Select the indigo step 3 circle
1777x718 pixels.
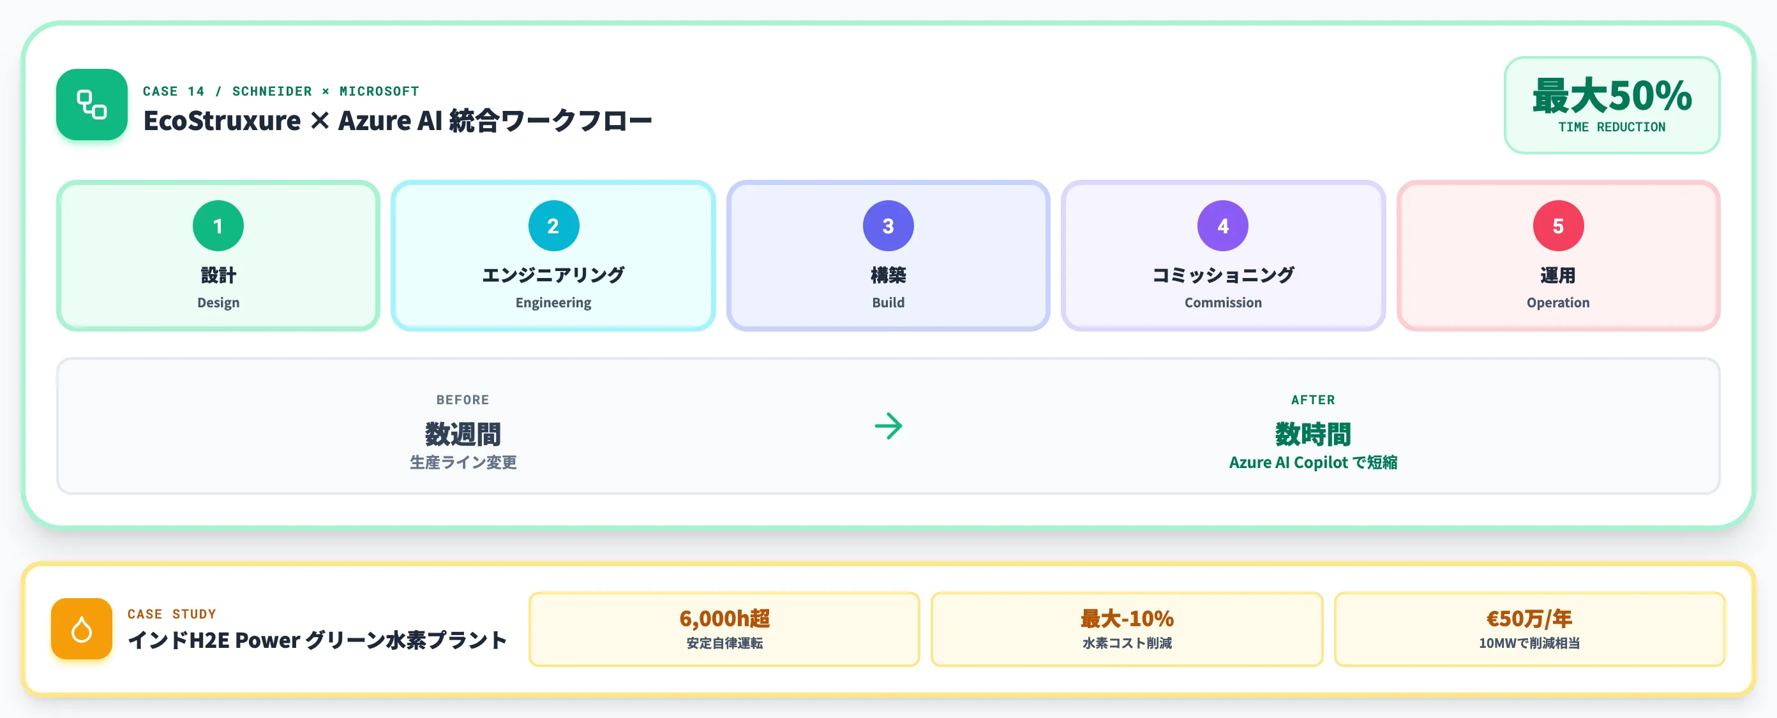click(888, 226)
